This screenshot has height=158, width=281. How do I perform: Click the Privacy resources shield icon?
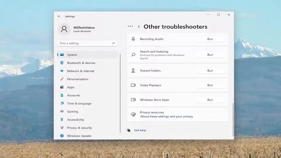133,114
